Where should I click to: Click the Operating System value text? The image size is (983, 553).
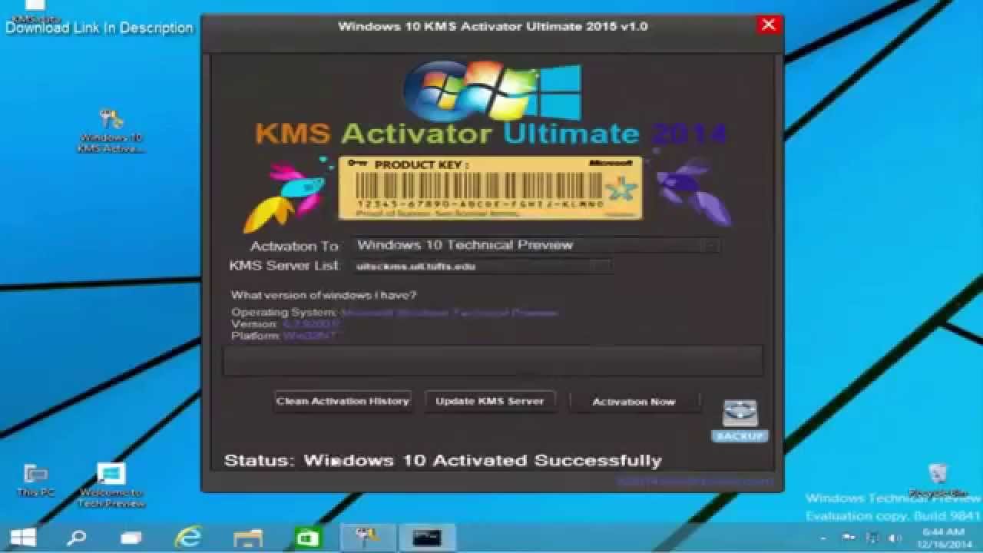pos(449,313)
